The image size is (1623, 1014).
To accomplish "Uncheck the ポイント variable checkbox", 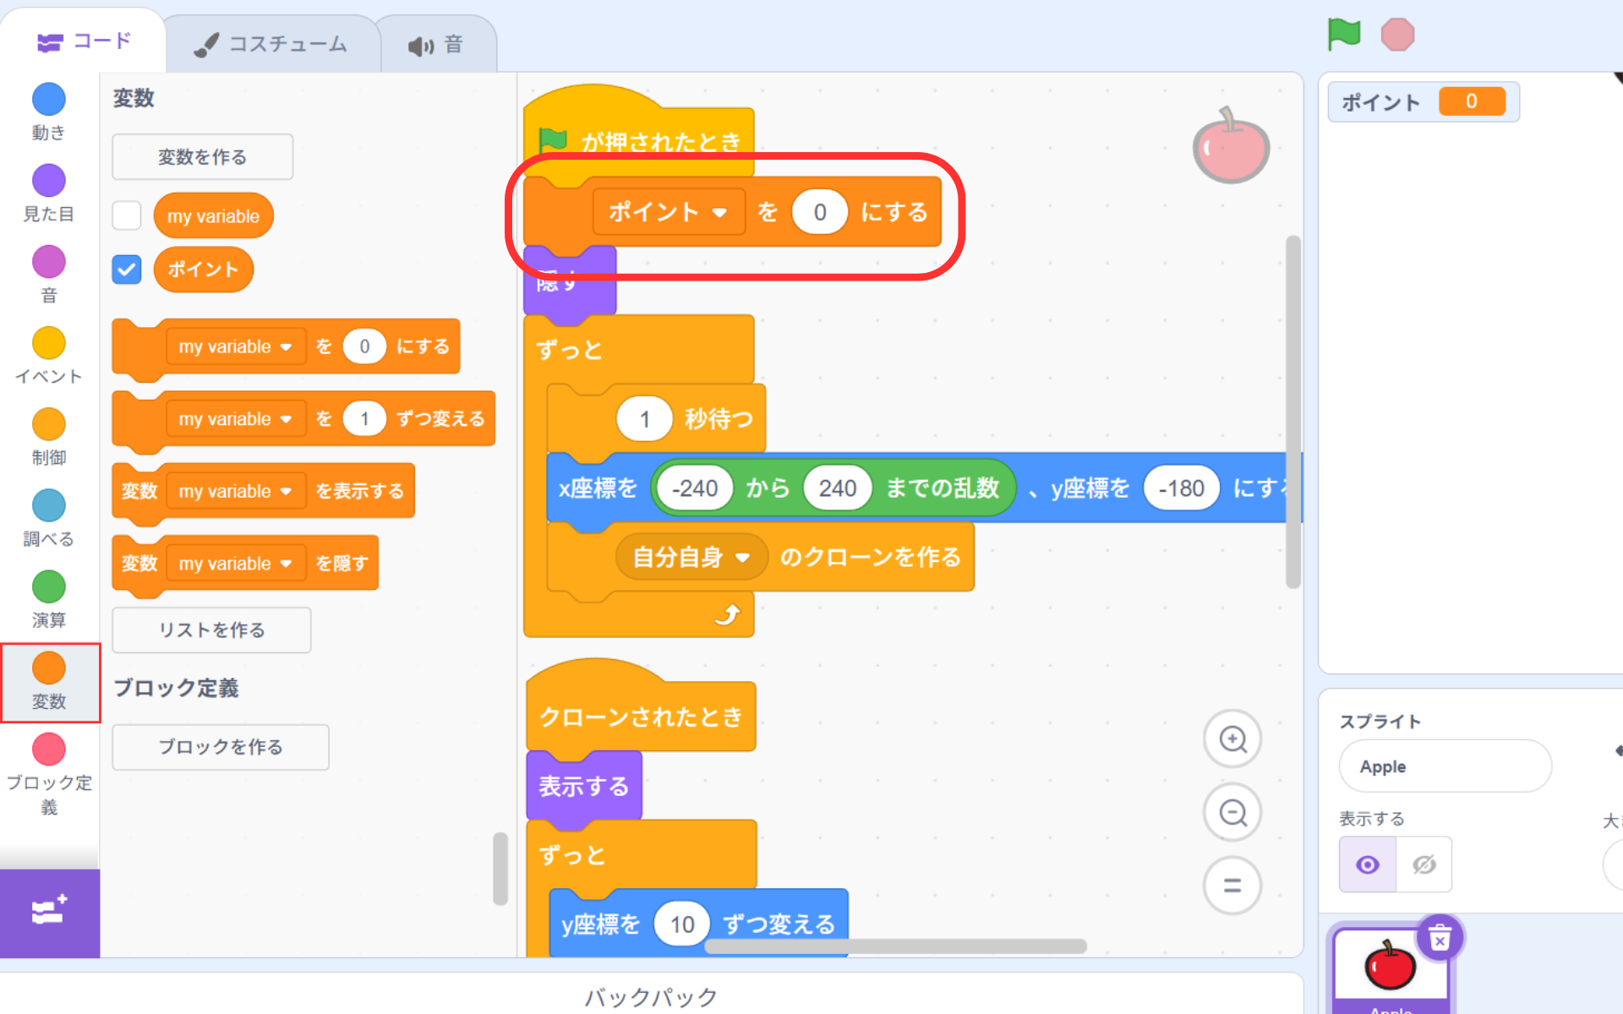I will coord(127,270).
